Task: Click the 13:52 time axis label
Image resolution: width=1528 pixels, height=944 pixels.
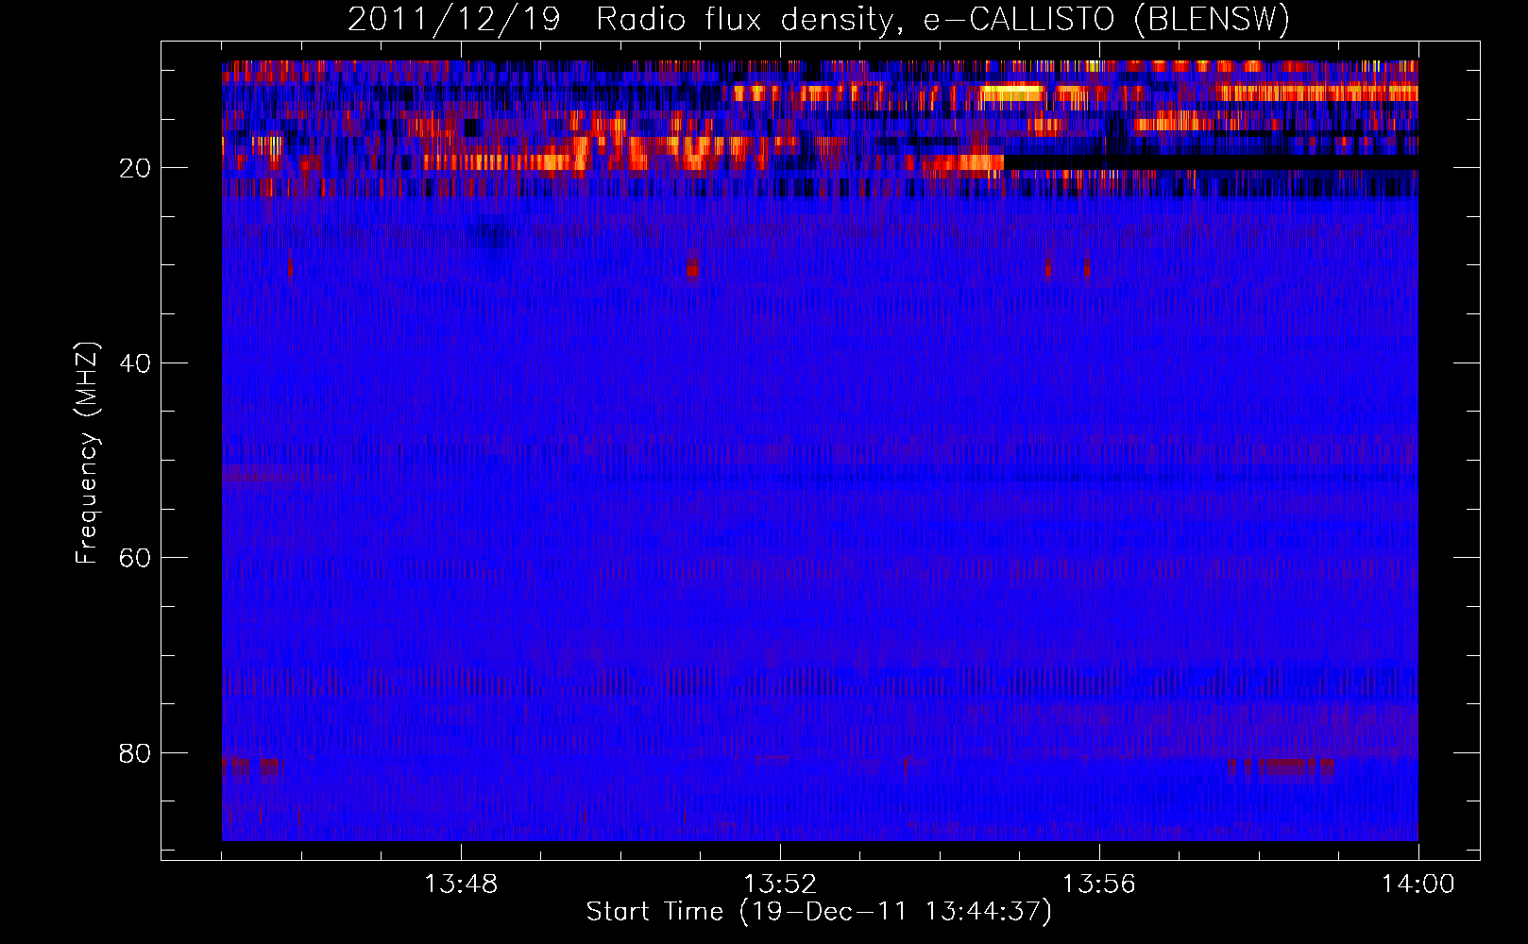Action: coord(780,885)
